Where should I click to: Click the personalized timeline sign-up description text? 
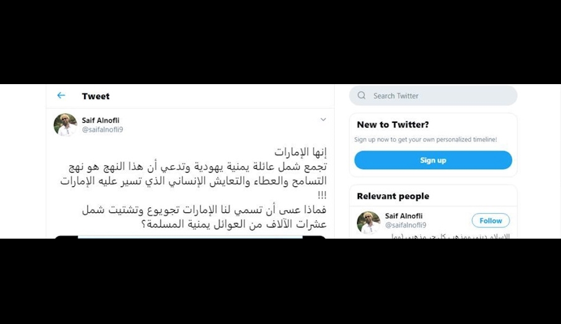[x=425, y=140]
